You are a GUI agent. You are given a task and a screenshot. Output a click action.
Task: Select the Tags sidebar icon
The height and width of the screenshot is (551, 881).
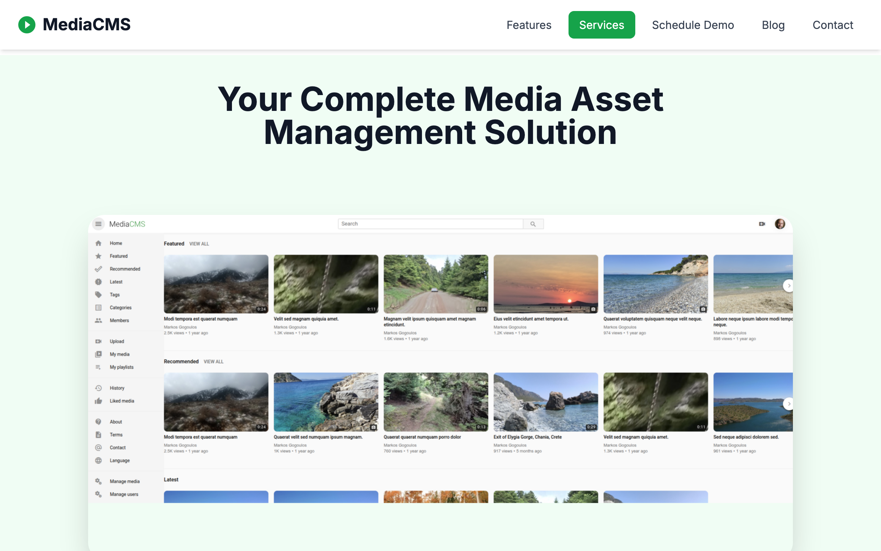(98, 294)
